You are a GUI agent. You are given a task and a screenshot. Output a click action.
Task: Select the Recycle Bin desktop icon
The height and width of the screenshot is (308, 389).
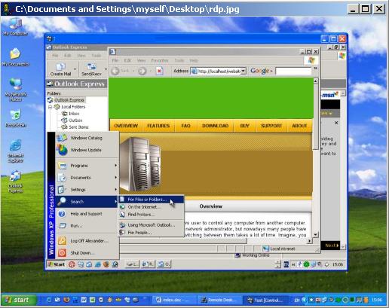pyautogui.click(x=16, y=118)
